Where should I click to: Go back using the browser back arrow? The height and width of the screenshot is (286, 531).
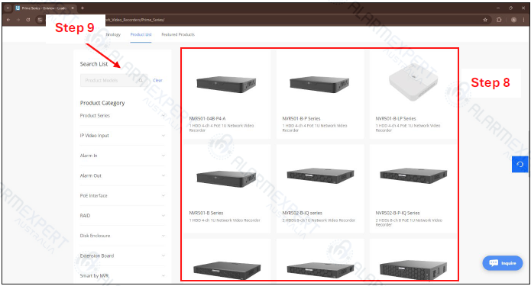[8, 20]
